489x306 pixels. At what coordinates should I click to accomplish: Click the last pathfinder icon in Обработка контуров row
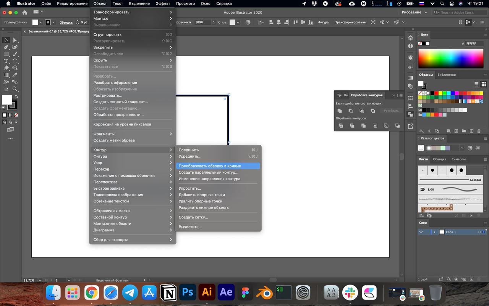397,125
